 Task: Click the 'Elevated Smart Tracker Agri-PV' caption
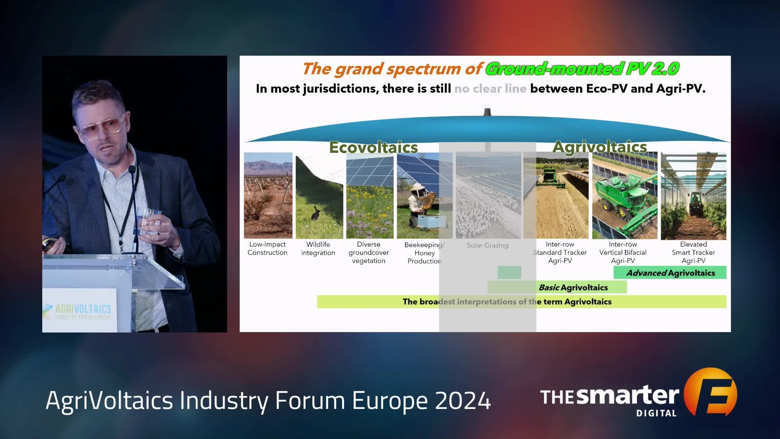pos(693,252)
